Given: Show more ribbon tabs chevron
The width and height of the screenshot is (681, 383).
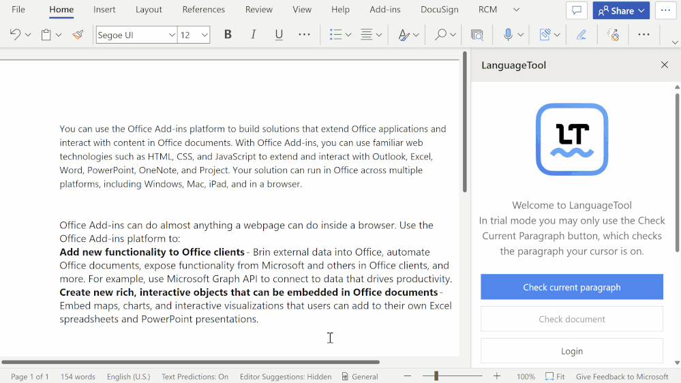Looking at the screenshot, I should pyautogui.click(x=517, y=10).
